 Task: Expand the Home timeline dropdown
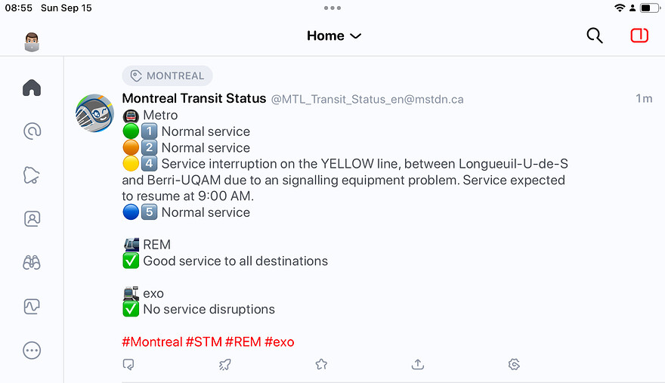pos(334,36)
